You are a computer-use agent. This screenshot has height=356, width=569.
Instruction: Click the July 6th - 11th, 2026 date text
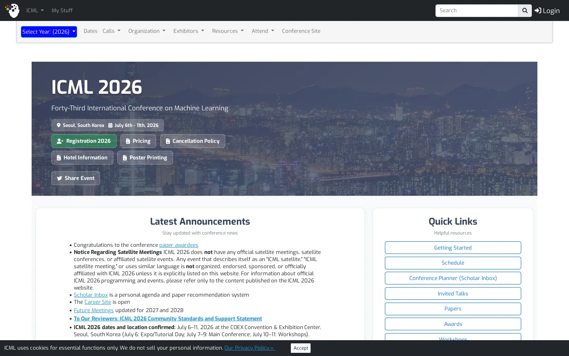[137, 125]
